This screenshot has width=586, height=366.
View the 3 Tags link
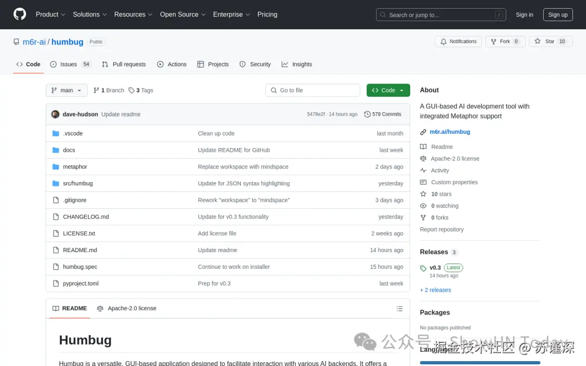coord(141,91)
